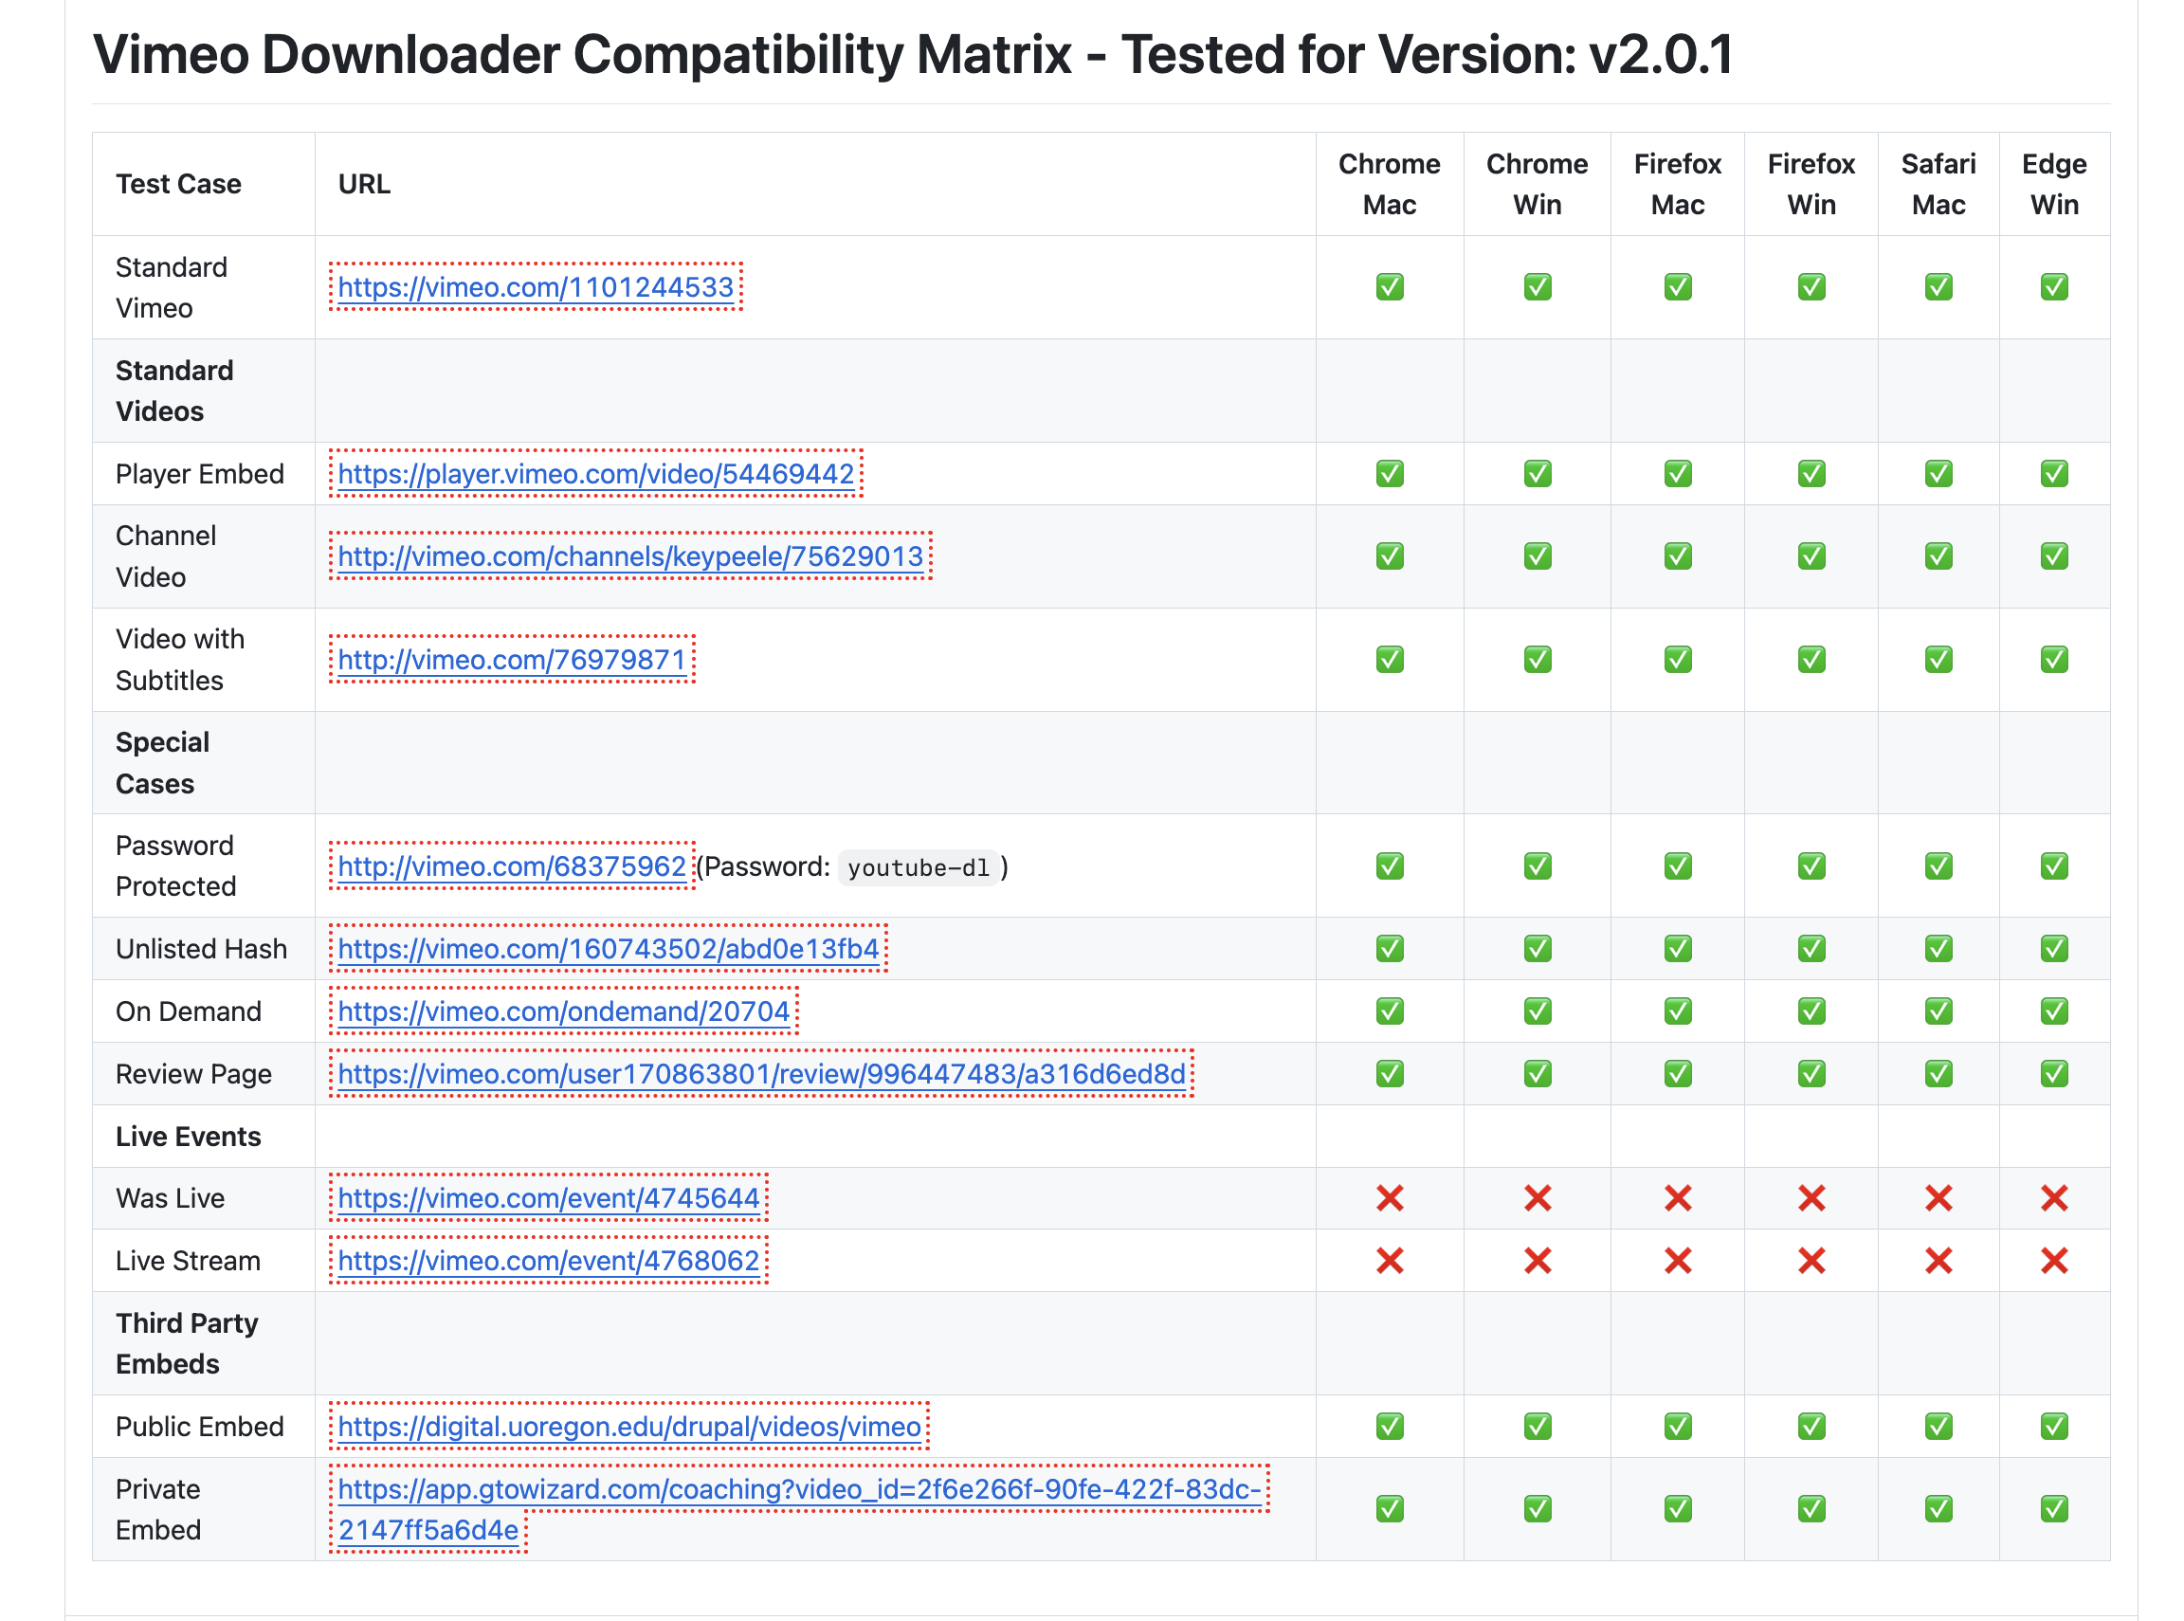Click the Compatibility Matrix page heading
Image resolution: width=2184 pixels, height=1621 pixels.
tap(913, 54)
